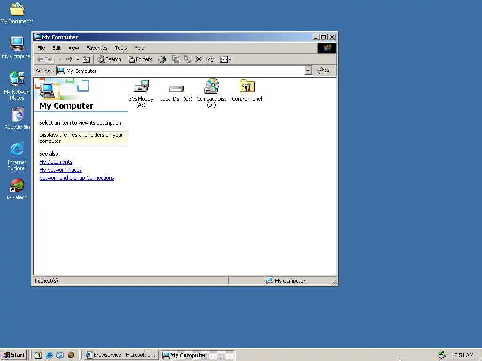The height and width of the screenshot is (361, 482).
Task: Open the File menu
Action: click(x=41, y=48)
